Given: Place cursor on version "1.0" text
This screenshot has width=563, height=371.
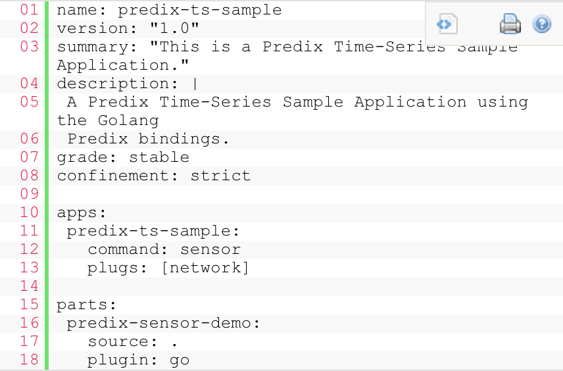Looking at the screenshot, I should 128,28.
